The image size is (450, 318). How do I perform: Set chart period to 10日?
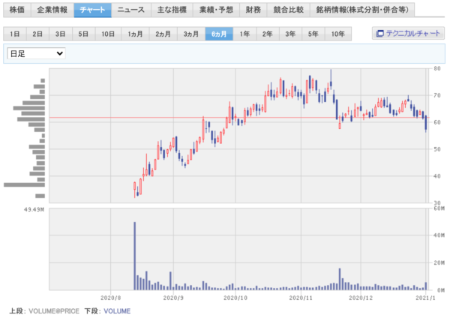pos(108,34)
